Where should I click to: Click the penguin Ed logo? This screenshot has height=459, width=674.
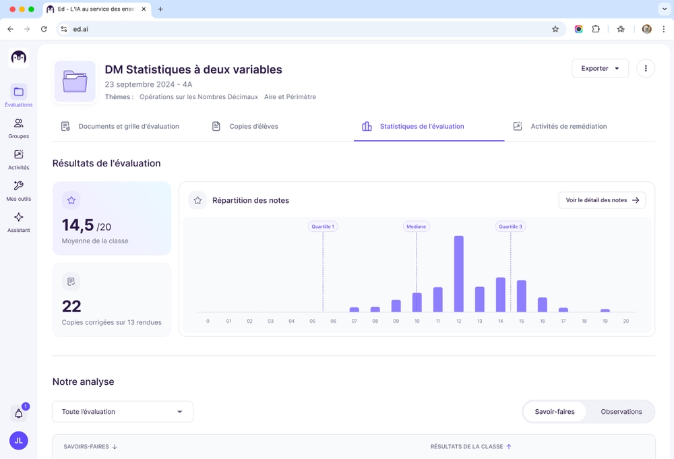(x=19, y=58)
